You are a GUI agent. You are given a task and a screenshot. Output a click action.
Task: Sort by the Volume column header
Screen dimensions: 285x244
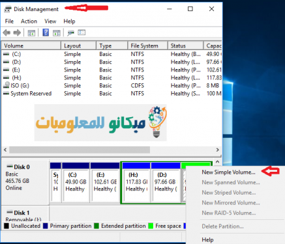pos(31,46)
